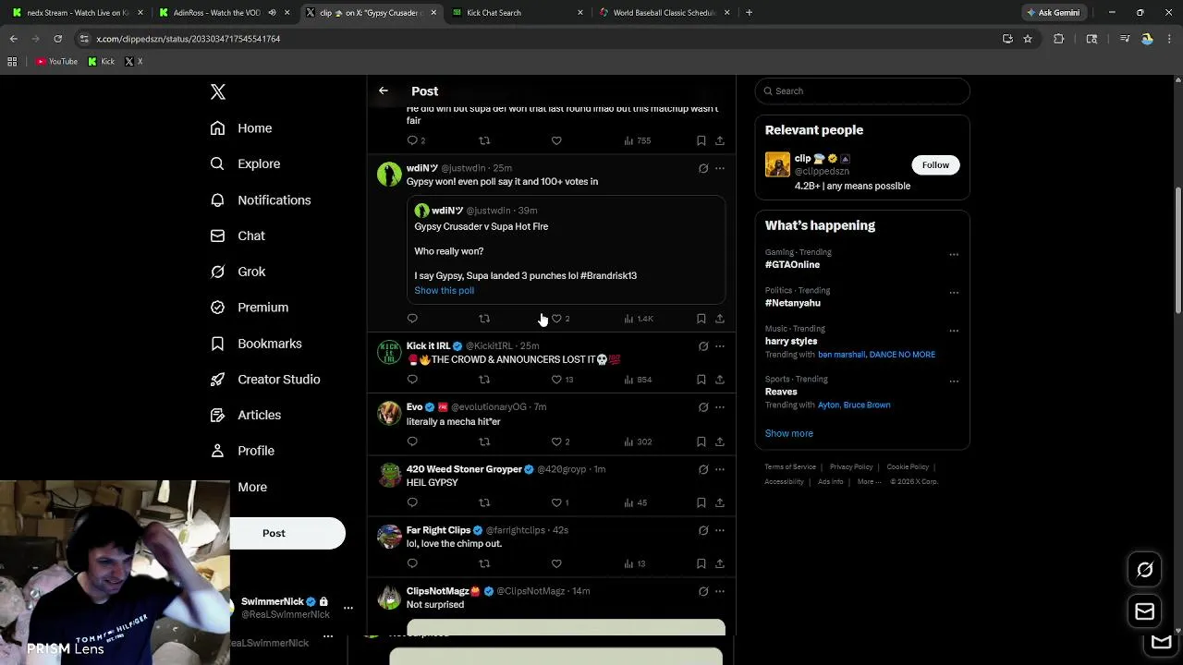Open Grok action on wdiN post

[703, 168]
